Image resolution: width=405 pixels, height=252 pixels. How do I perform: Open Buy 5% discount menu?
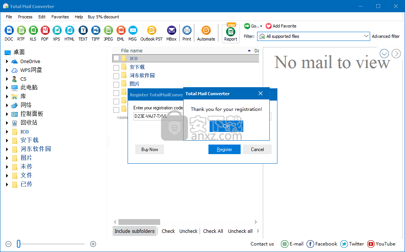103,17
